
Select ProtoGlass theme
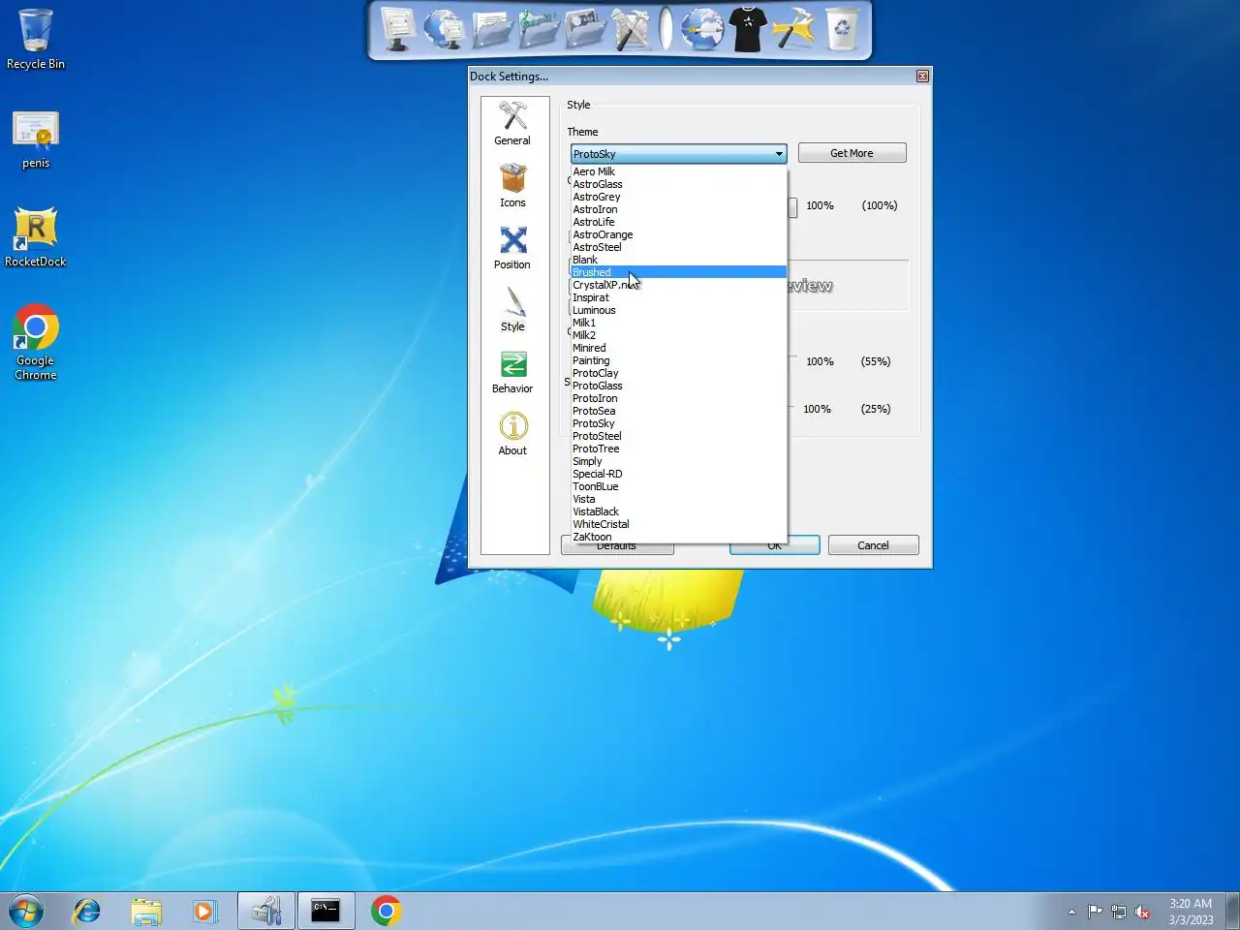click(678, 386)
